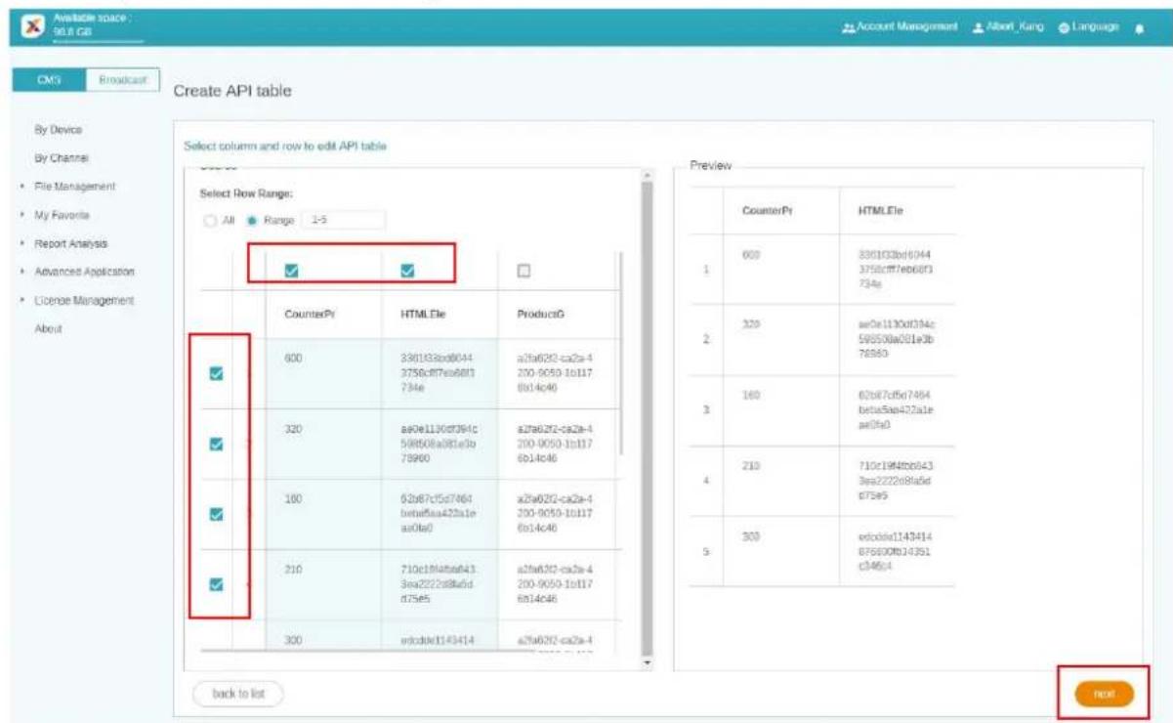Switch to the CMS tab
The height and width of the screenshot is (723, 1173).
click(x=50, y=82)
